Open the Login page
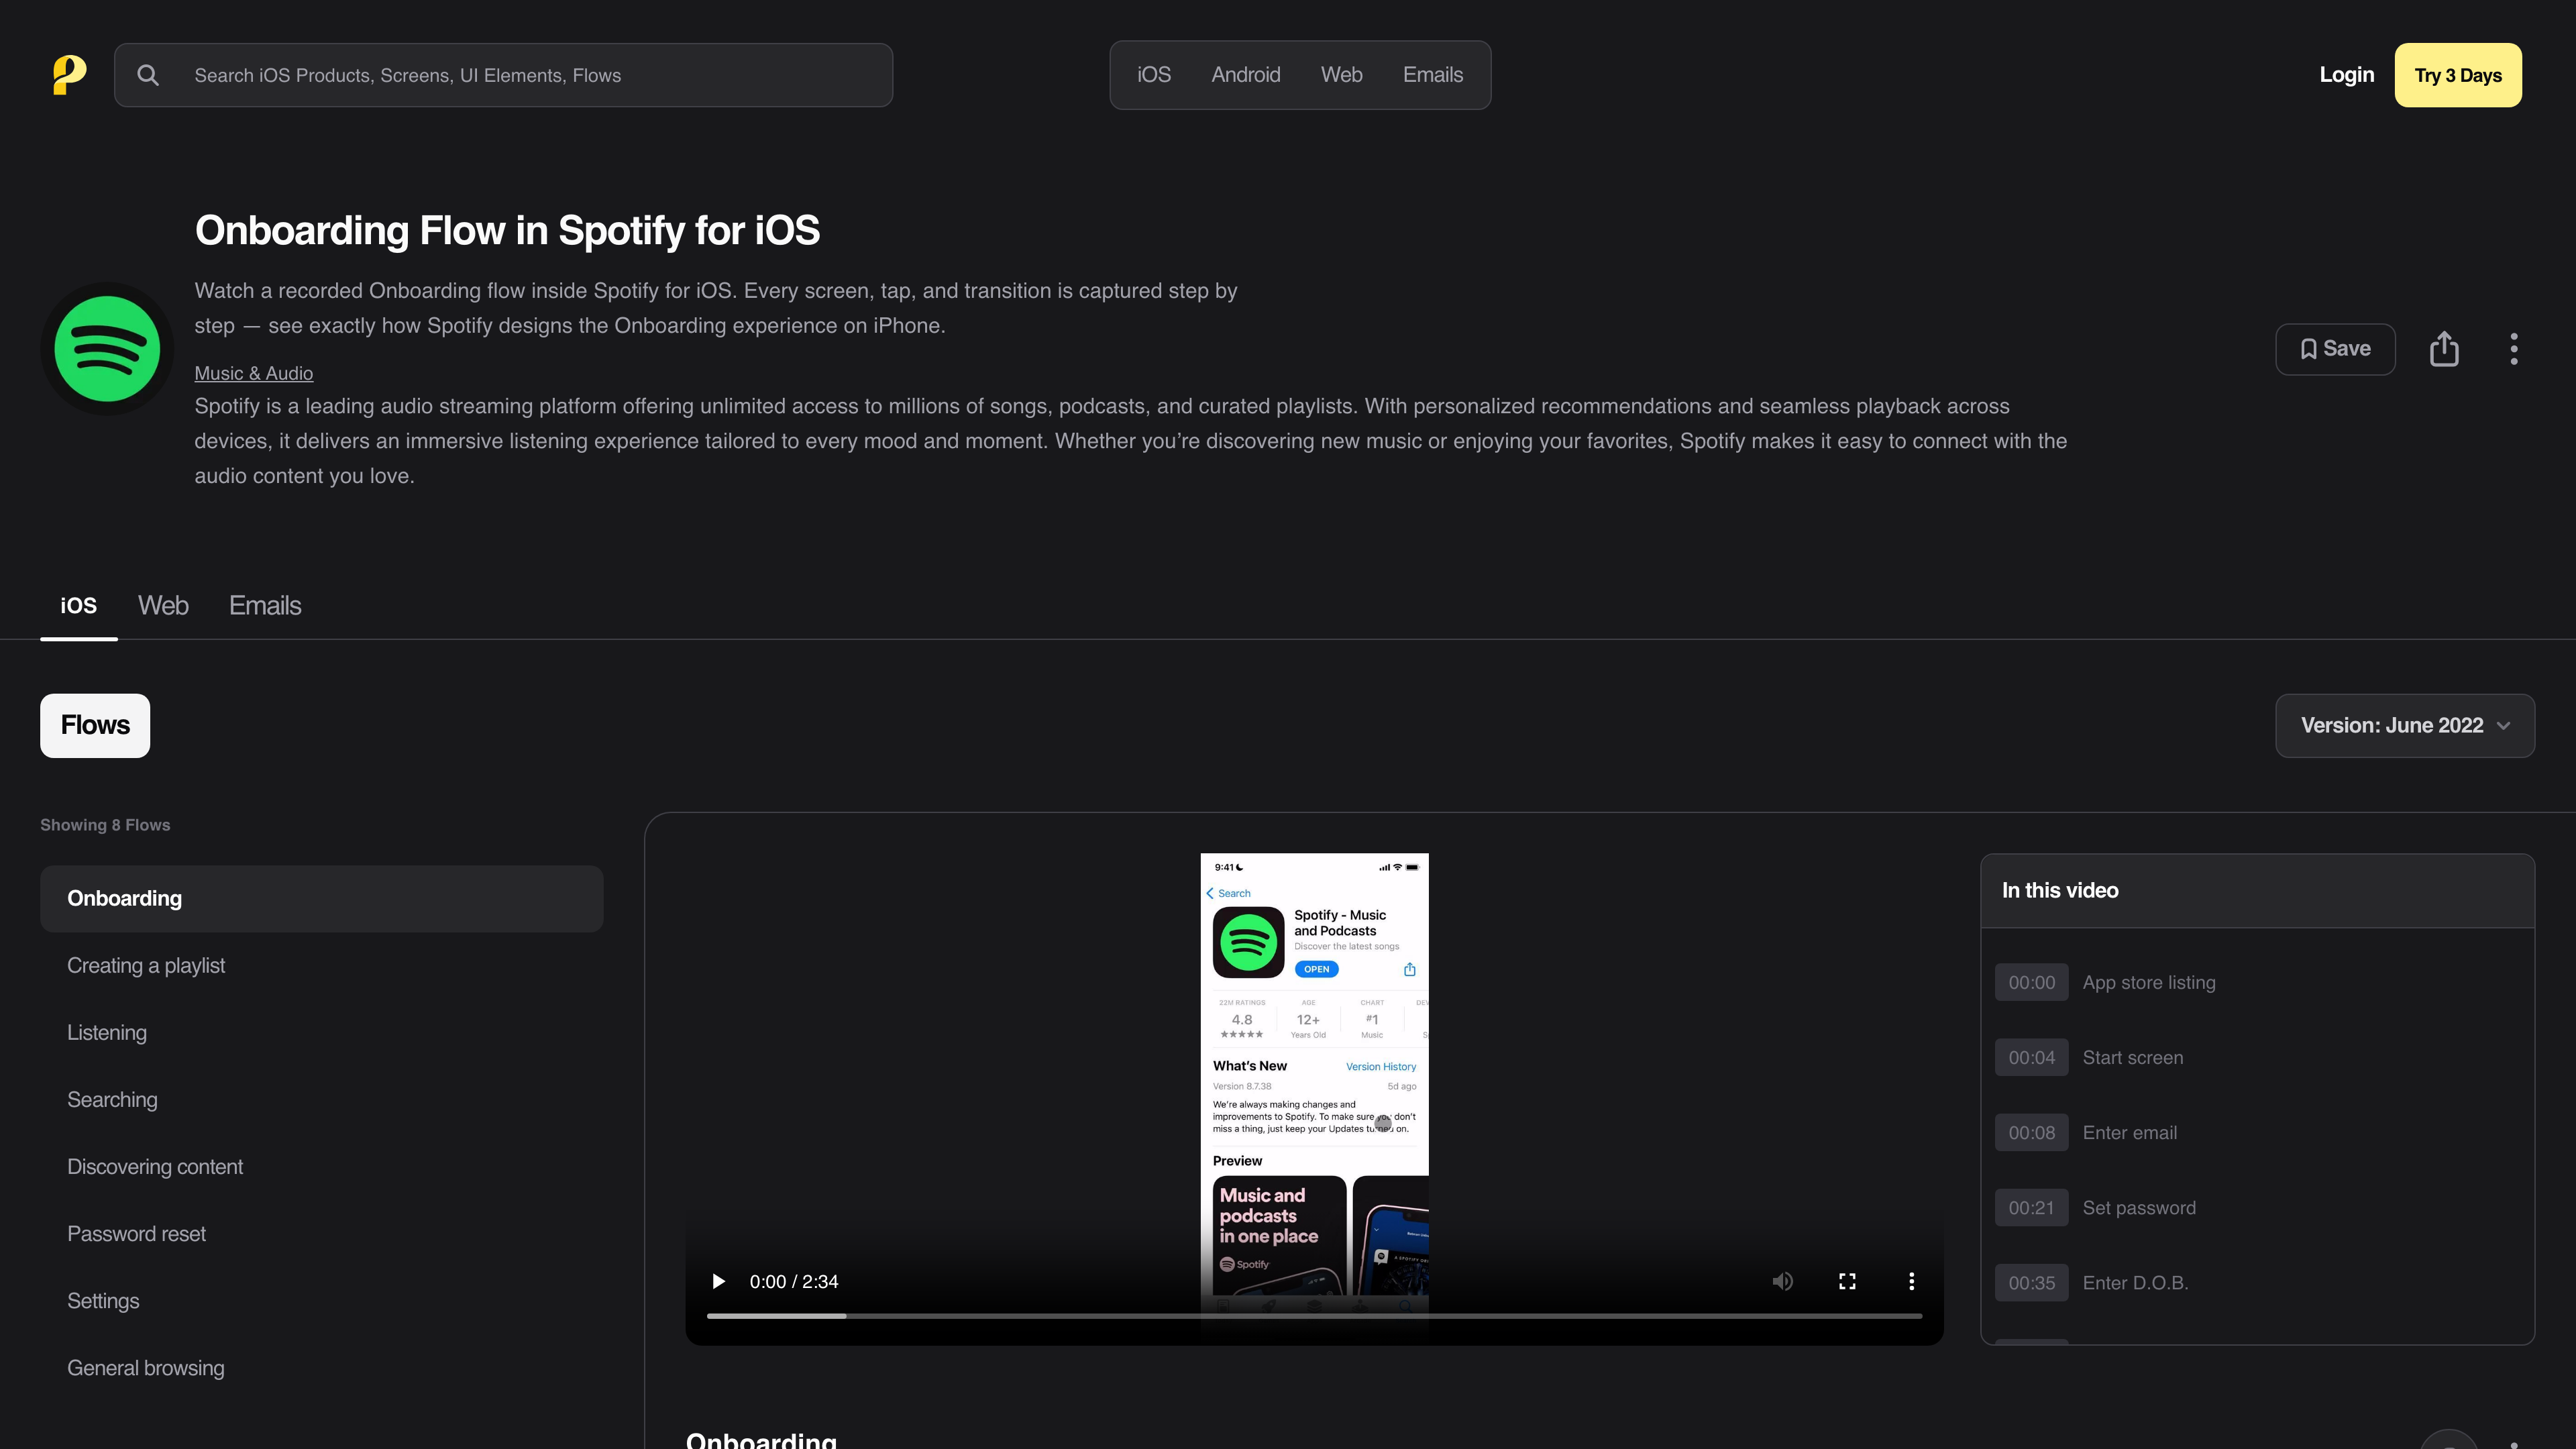Screen dimensions: 2576x1449 pos(2346,75)
